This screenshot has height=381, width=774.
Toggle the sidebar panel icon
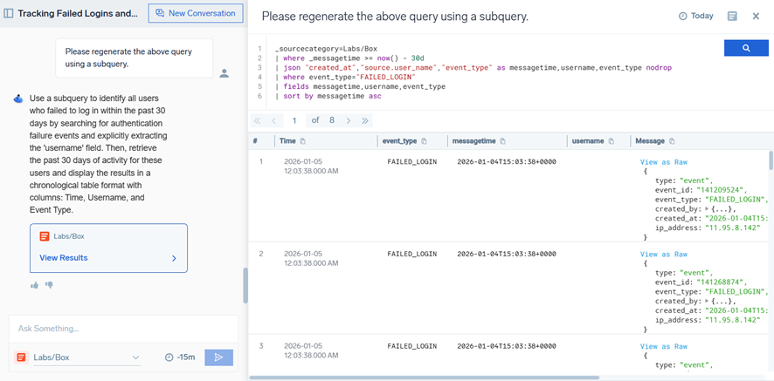(x=9, y=14)
